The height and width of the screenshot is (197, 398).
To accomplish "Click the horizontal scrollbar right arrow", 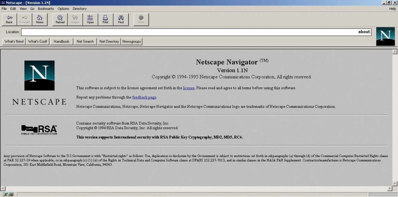I will click(x=390, y=188).
